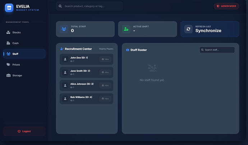Click the shield icon in Admin Mode
Screen dimensions: 248x145
(x=218, y=6)
